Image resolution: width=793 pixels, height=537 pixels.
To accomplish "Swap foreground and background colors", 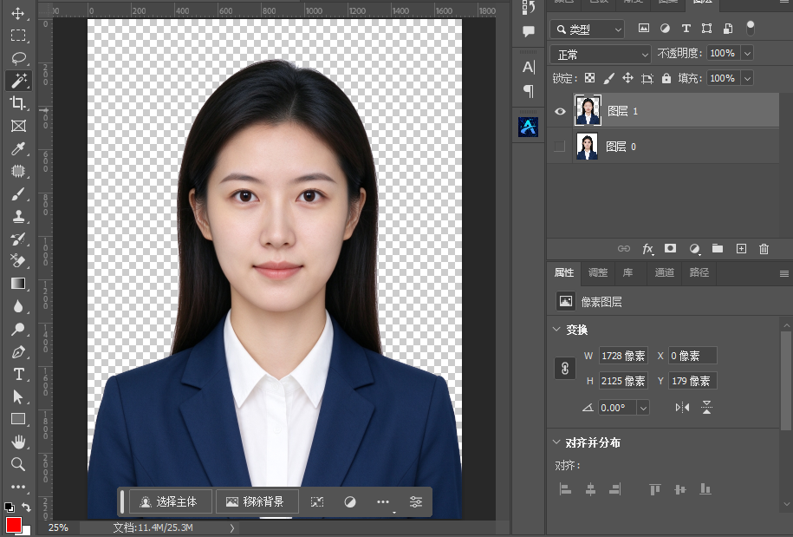I will (26, 507).
